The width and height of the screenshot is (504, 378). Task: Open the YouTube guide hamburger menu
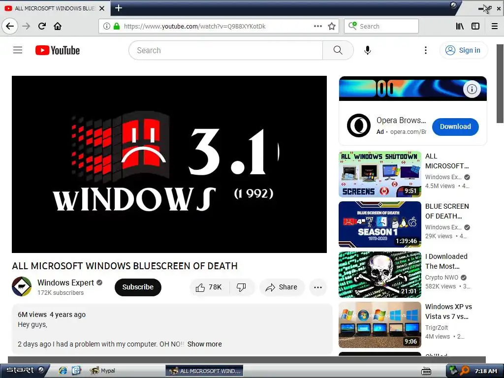coord(18,50)
